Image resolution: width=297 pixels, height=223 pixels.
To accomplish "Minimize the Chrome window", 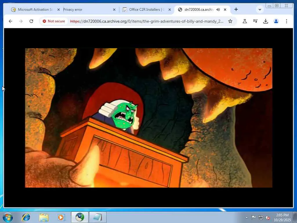I will click(x=269, y=6).
